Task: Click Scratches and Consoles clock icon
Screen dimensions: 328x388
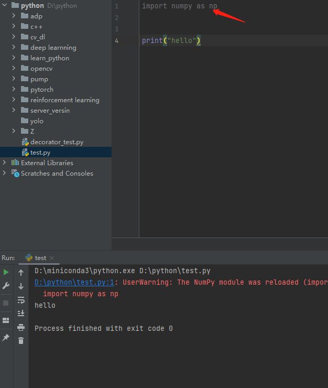Action: point(15,173)
